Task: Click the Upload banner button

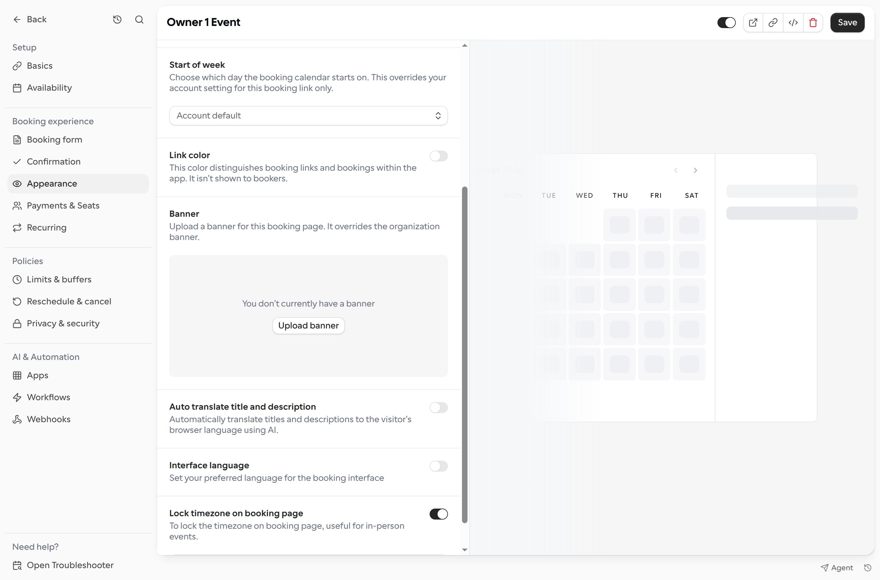Action: click(x=308, y=325)
